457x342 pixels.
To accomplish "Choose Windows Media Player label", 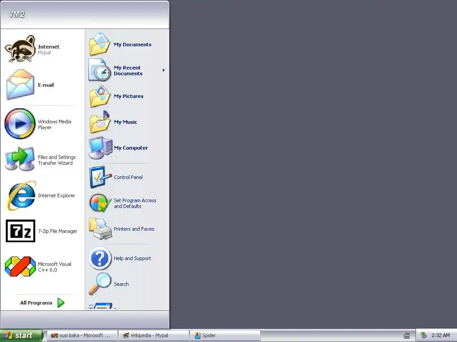I will tap(54, 125).
